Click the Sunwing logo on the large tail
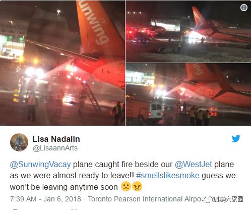 (95, 24)
